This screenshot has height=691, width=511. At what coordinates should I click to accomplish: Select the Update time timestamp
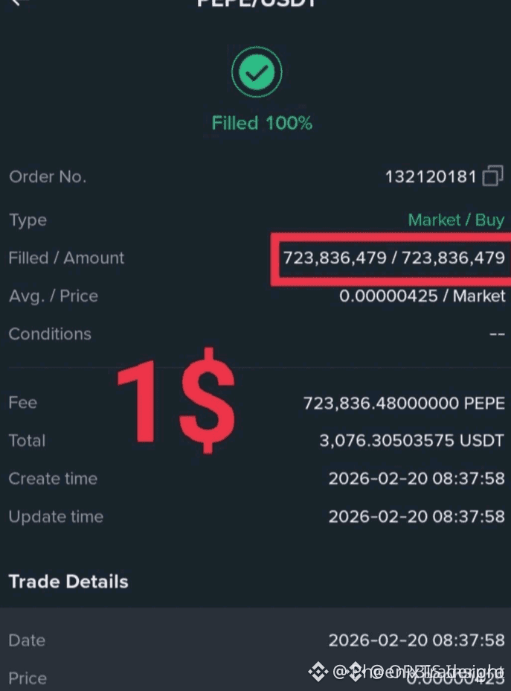tap(417, 517)
